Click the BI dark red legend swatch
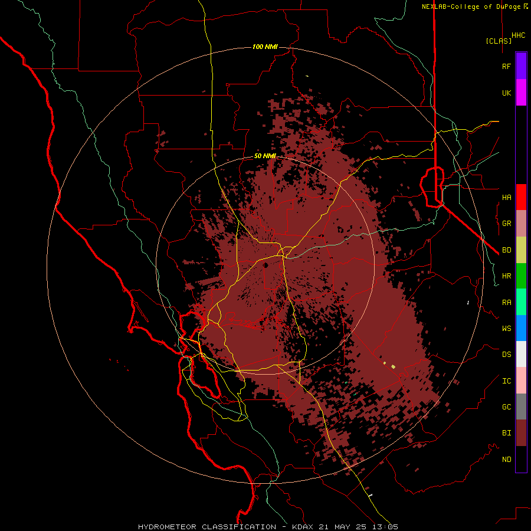 click(x=521, y=433)
